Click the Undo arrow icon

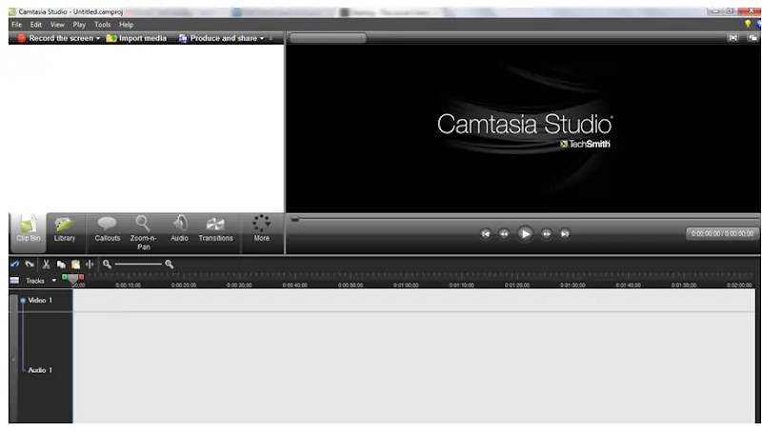(14, 264)
